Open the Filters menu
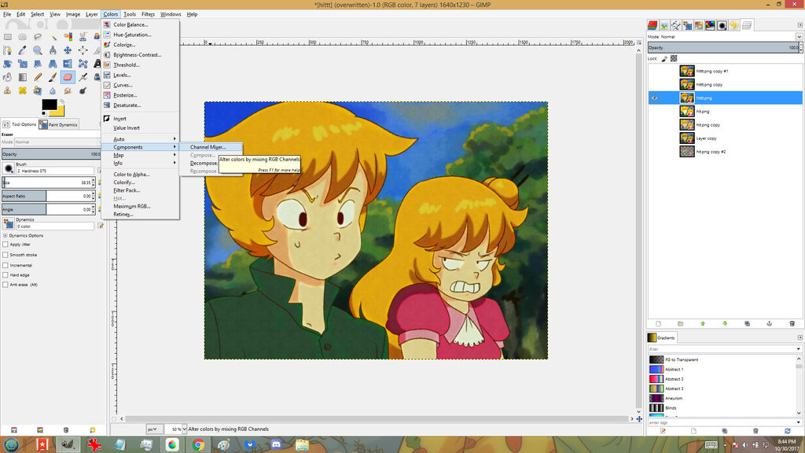Image resolution: width=805 pixels, height=453 pixels. coord(148,14)
